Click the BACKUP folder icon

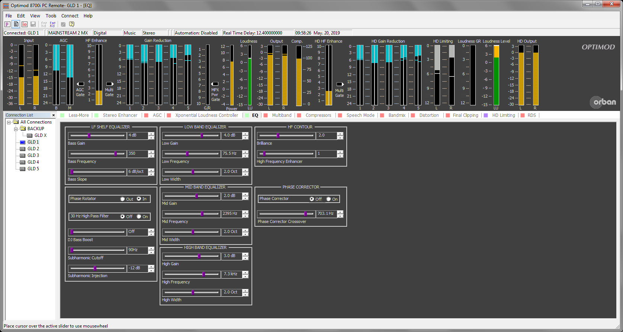23,128
